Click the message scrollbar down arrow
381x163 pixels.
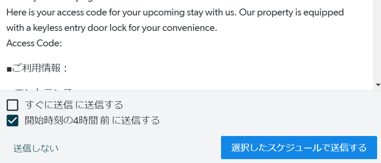pos(378,85)
